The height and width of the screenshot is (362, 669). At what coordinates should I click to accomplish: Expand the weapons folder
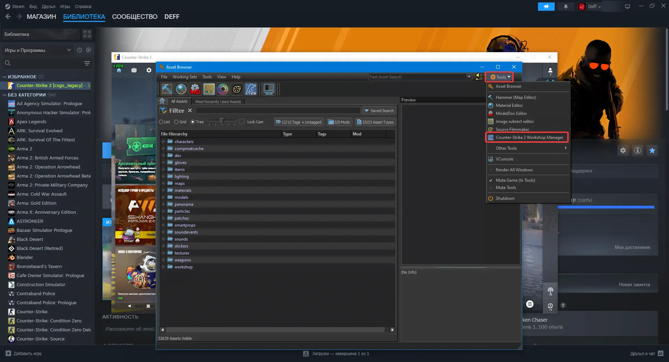point(163,260)
